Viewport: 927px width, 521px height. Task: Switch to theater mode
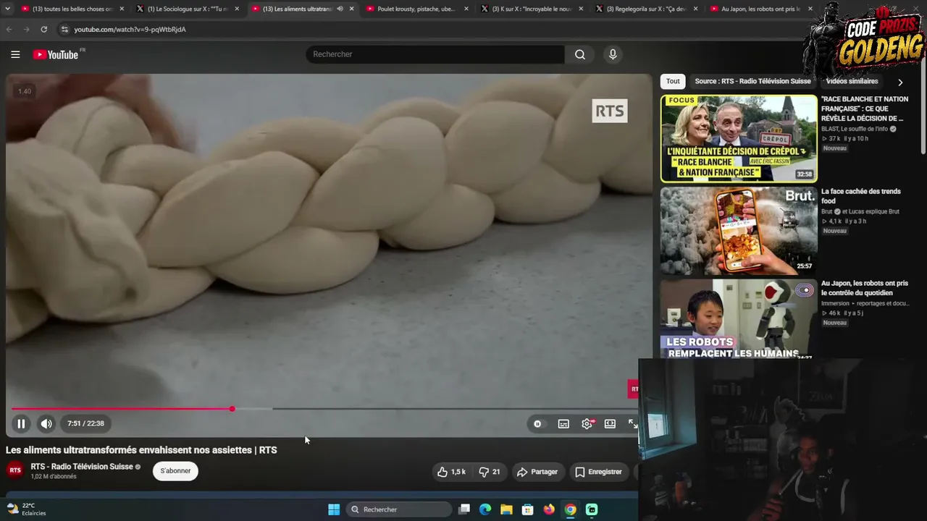pyautogui.click(x=610, y=423)
